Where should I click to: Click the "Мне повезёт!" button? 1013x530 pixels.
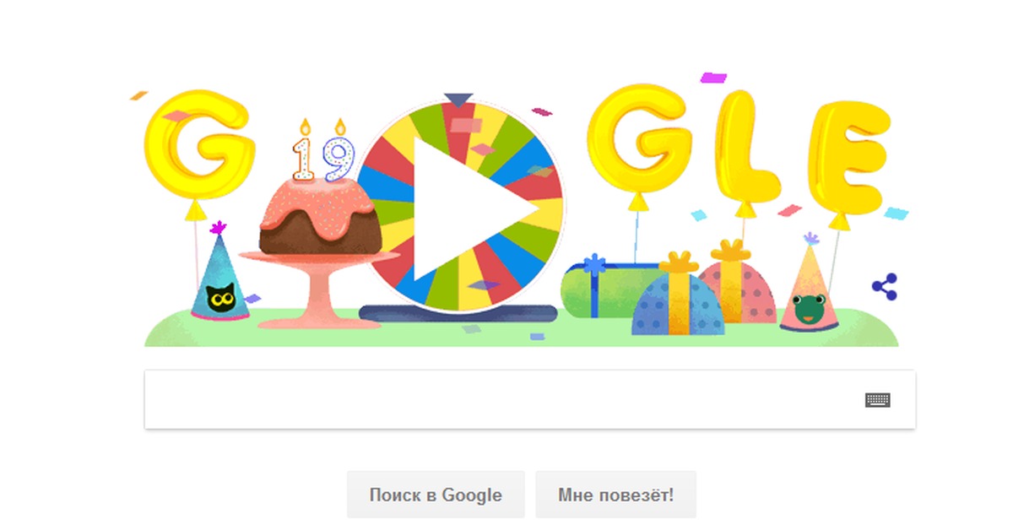(x=616, y=495)
